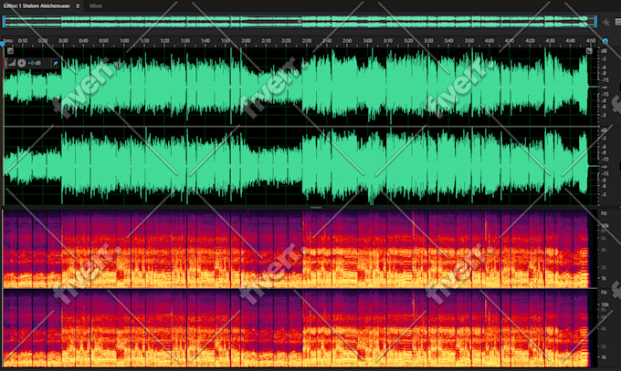Click the zoom navigator waveform overview
This screenshot has width=621, height=371.
(300, 21)
